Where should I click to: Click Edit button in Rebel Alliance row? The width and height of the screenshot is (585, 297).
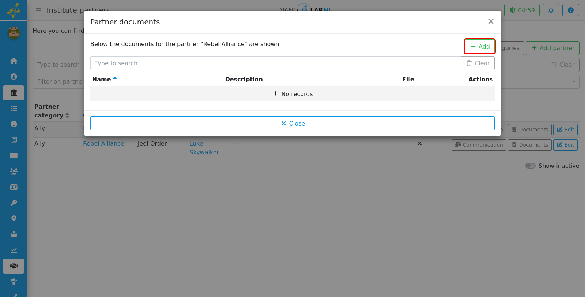(x=565, y=145)
